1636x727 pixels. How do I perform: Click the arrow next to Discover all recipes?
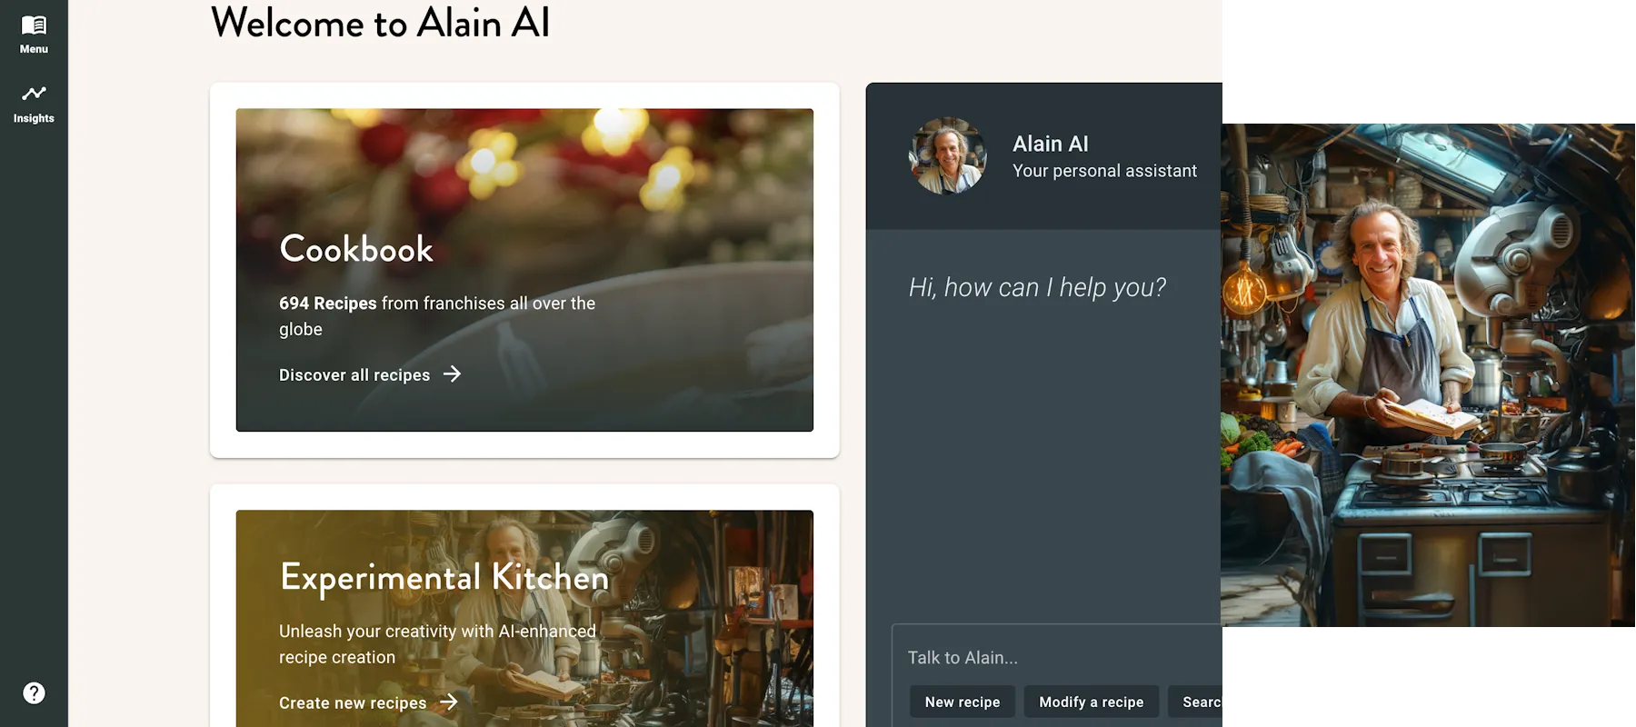tap(452, 373)
